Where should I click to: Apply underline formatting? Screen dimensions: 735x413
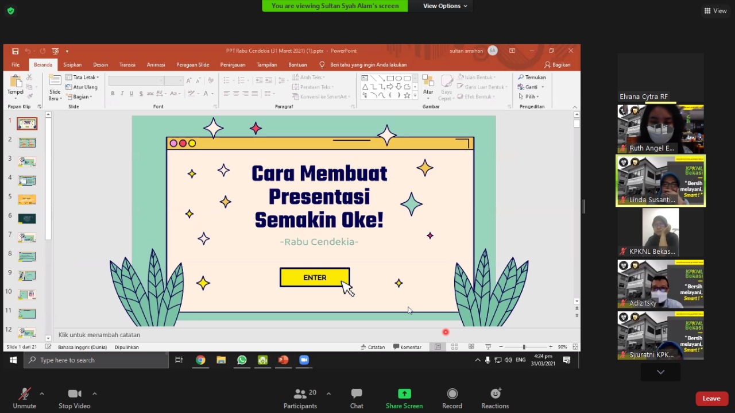coord(131,93)
